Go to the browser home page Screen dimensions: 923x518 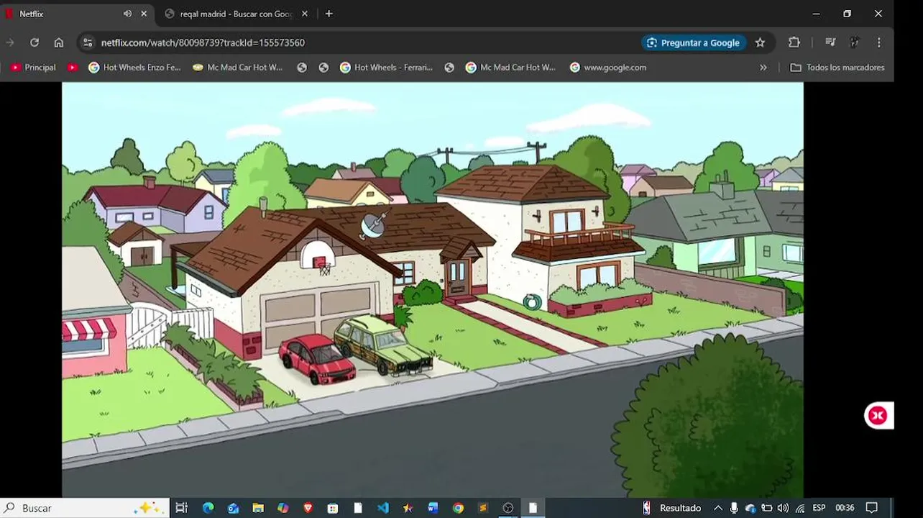tap(59, 42)
